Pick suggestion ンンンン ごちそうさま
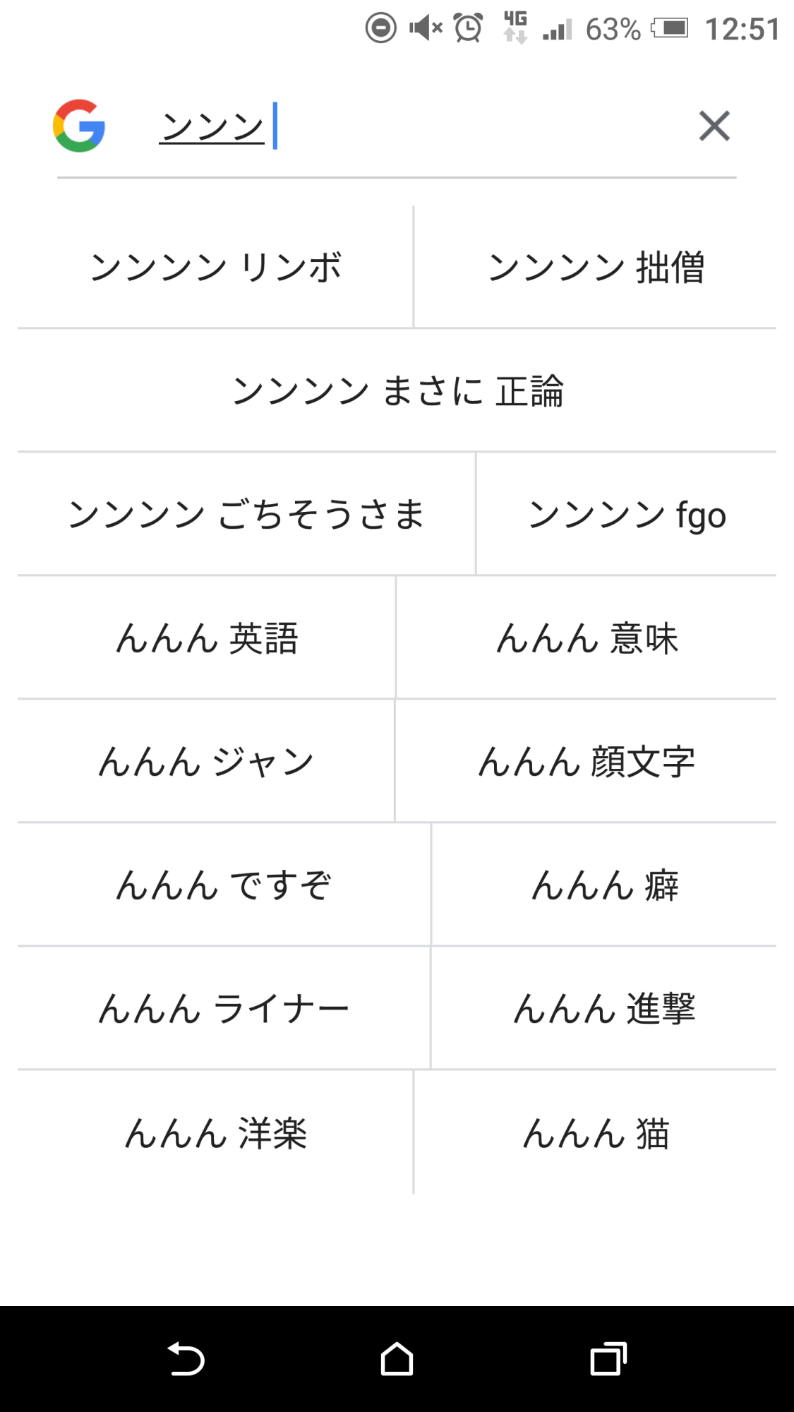Screen dimensions: 794x1412 tap(246, 514)
